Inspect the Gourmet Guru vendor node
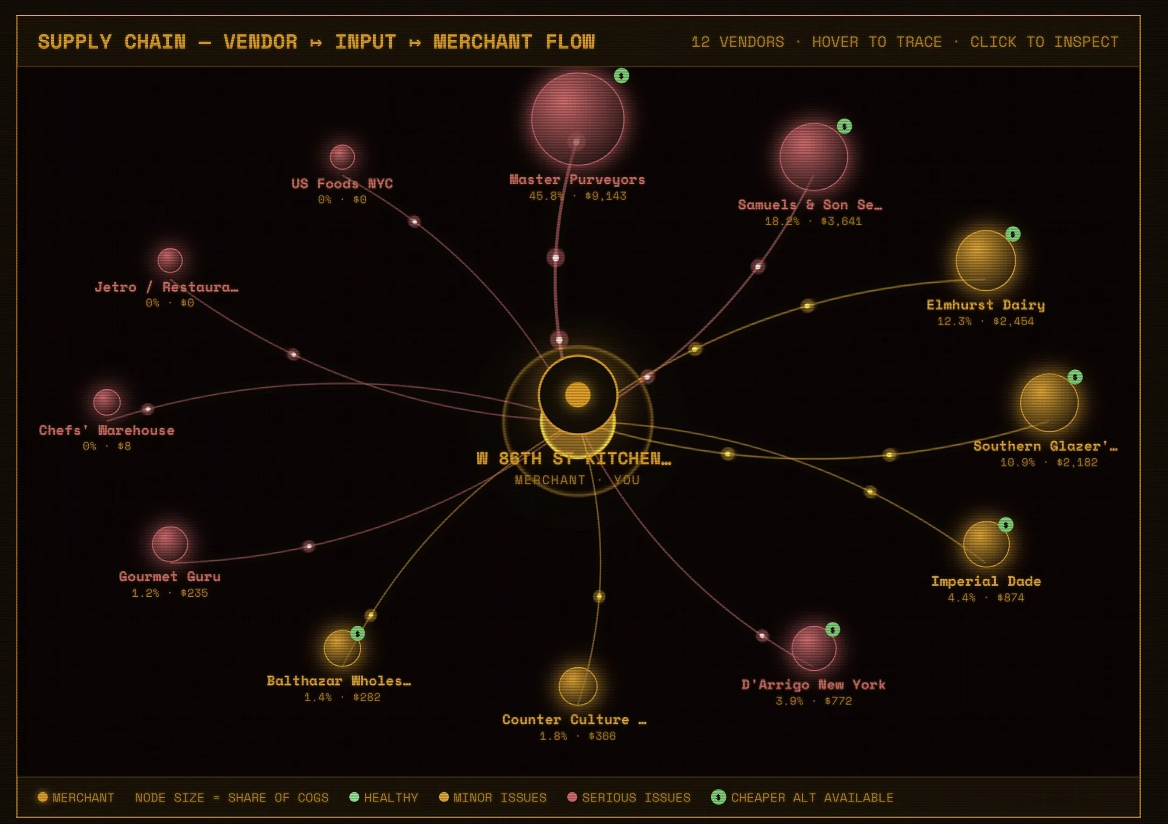Screen dimensions: 1168x824 point(170,544)
